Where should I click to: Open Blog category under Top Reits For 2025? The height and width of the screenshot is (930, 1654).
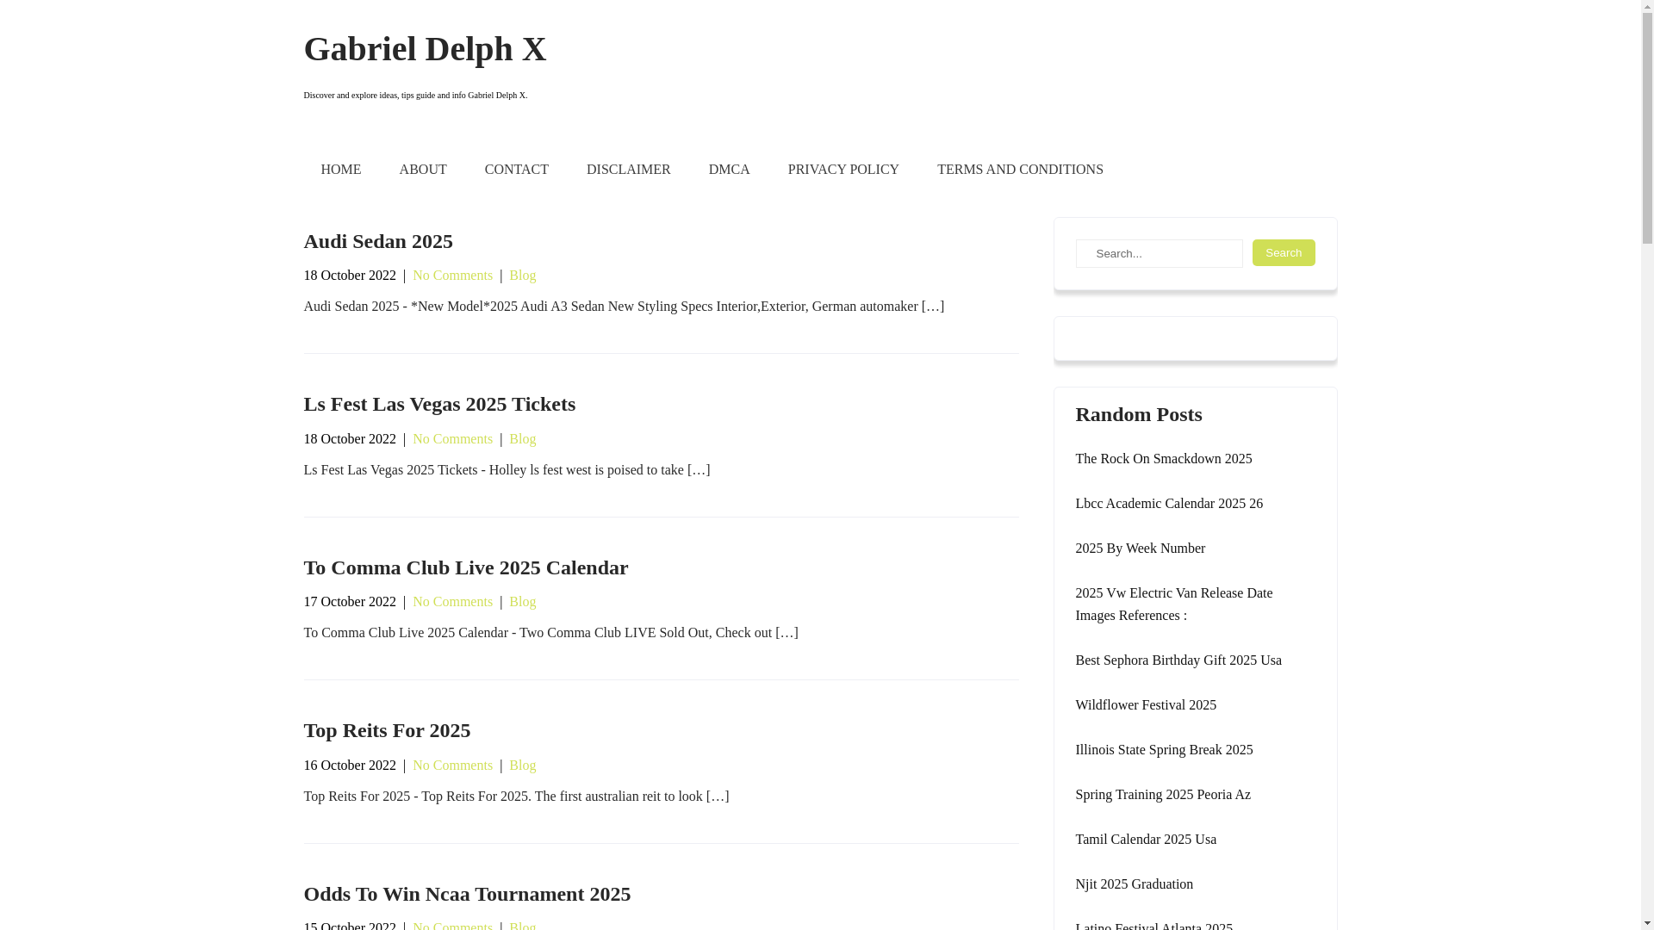[x=523, y=766]
